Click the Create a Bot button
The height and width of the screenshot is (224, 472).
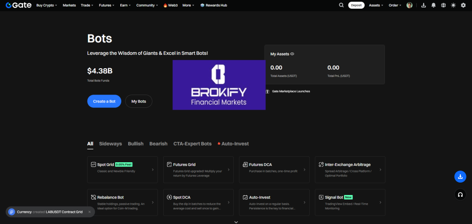click(x=104, y=101)
